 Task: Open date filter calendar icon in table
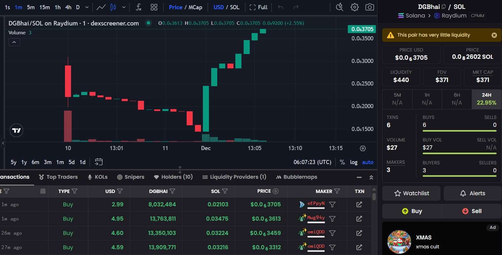coord(43,191)
